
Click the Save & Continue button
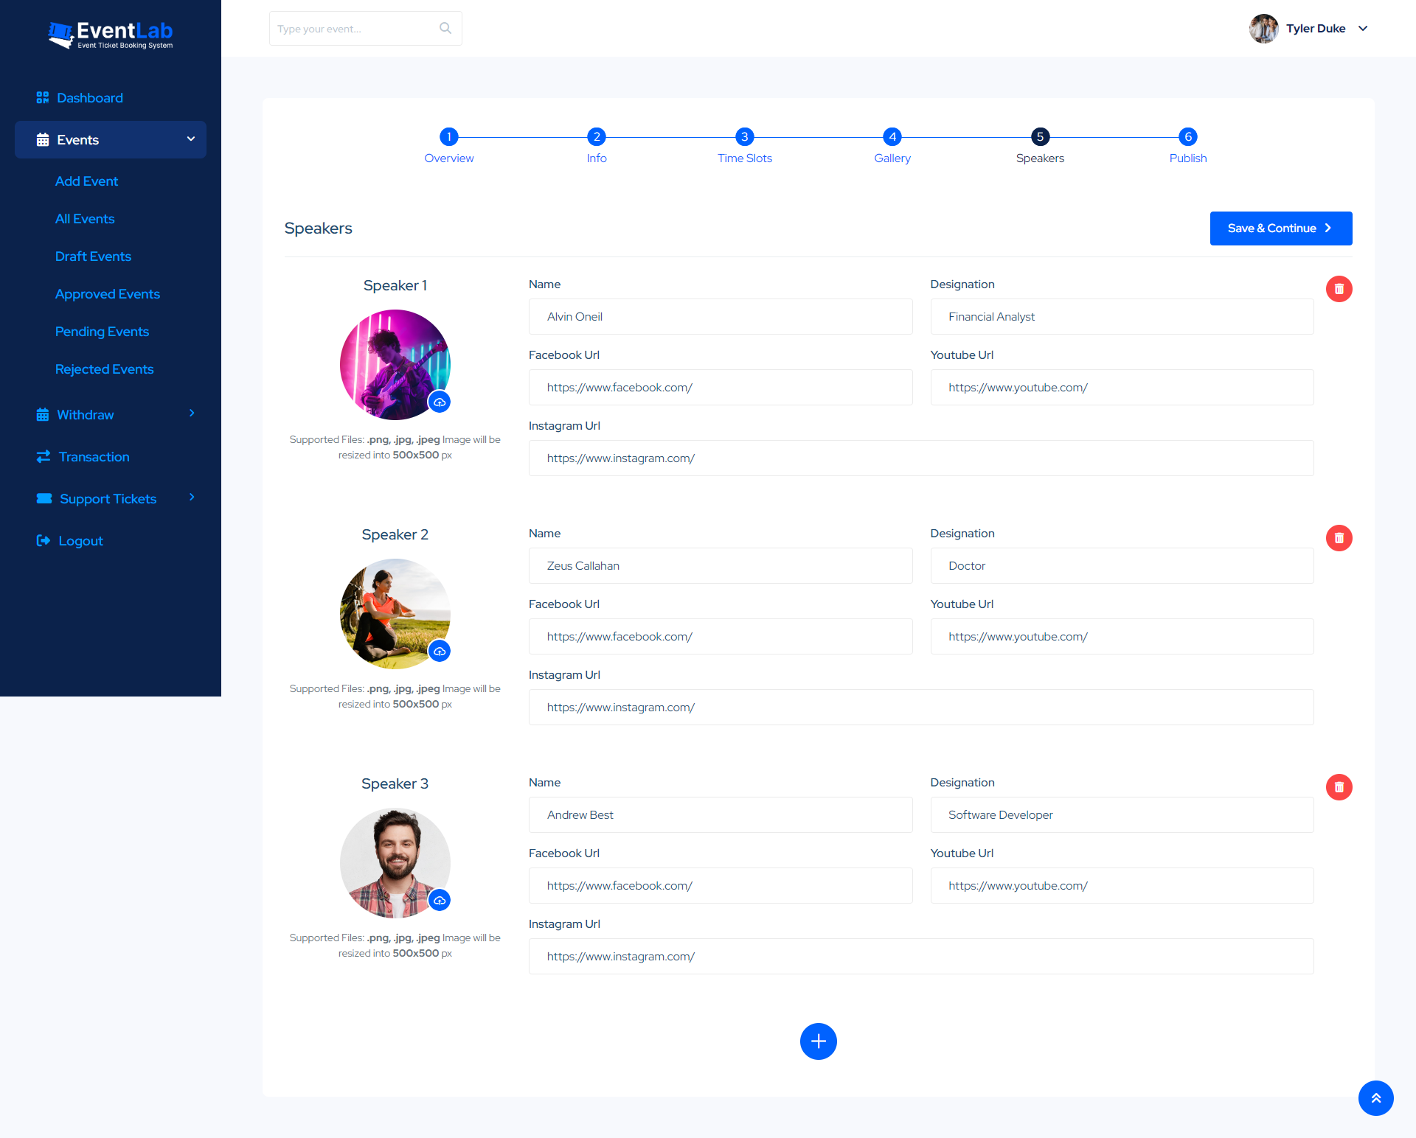click(x=1280, y=228)
